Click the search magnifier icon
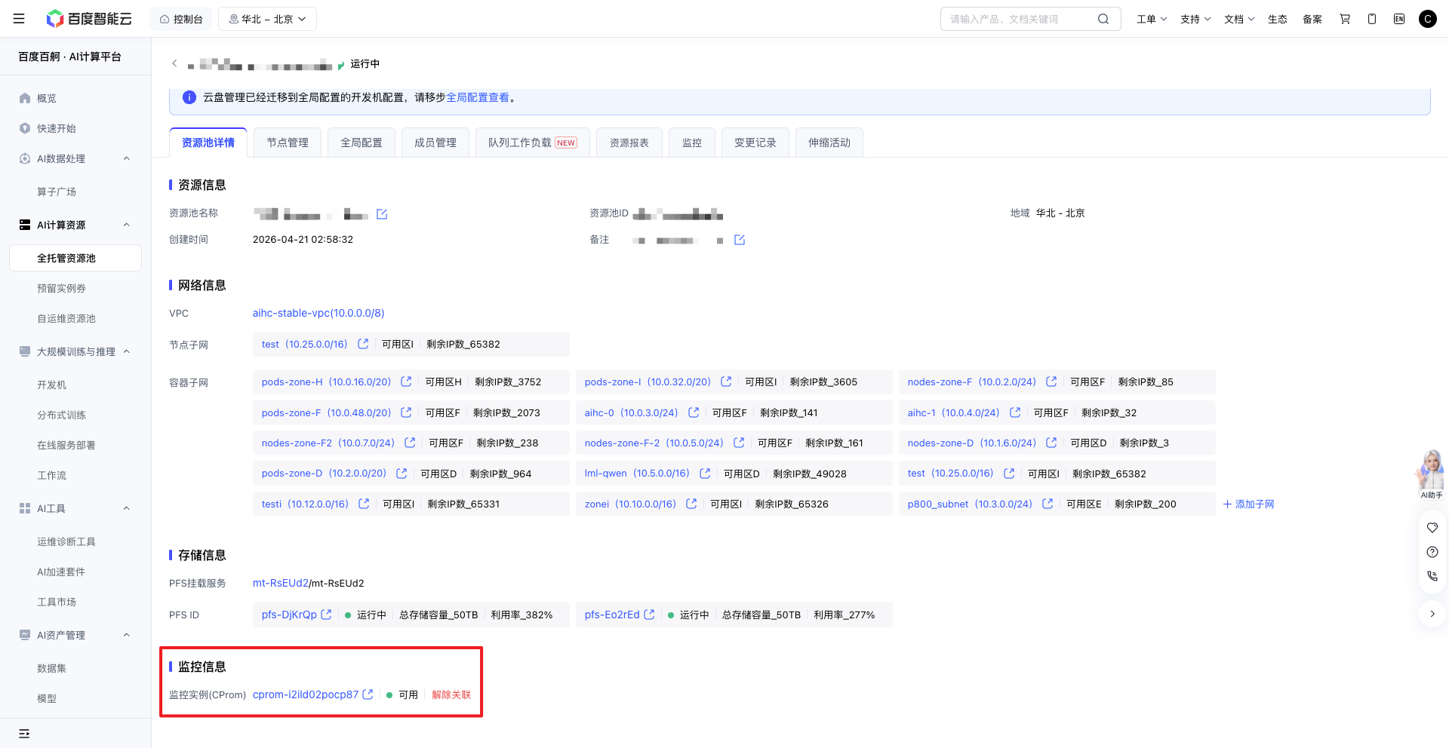The height and width of the screenshot is (748, 1449). pyautogui.click(x=1103, y=19)
